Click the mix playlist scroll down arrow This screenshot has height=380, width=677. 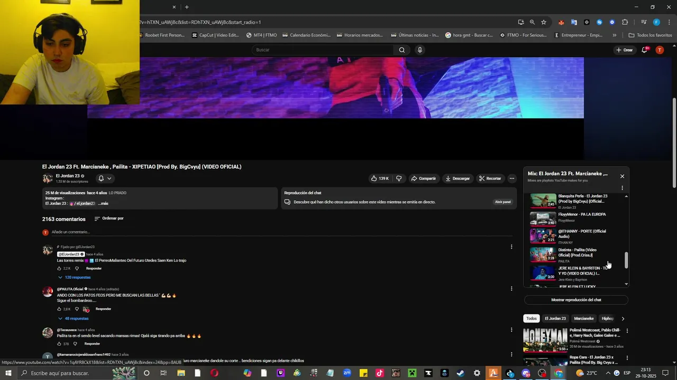pyautogui.click(x=627, y=284)
